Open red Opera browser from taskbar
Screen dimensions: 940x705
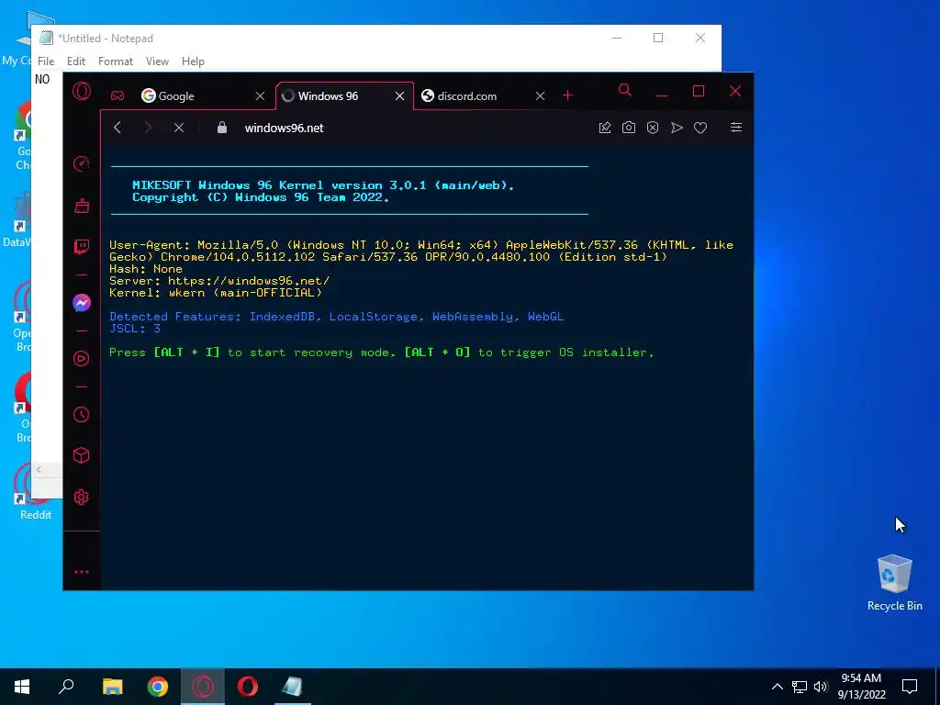click(248, 687)
